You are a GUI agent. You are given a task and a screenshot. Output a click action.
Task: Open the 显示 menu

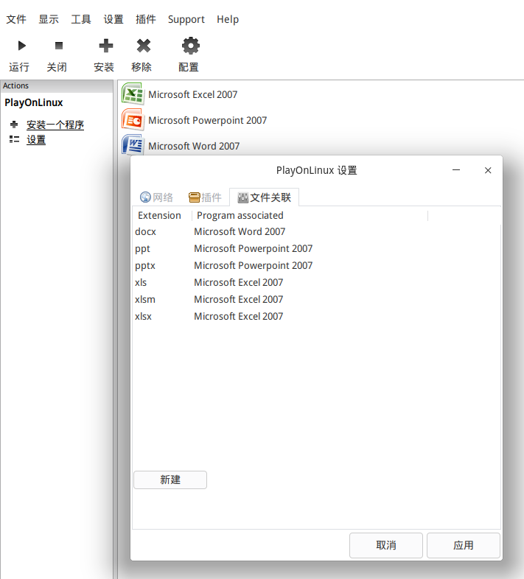tap(49, 19)
